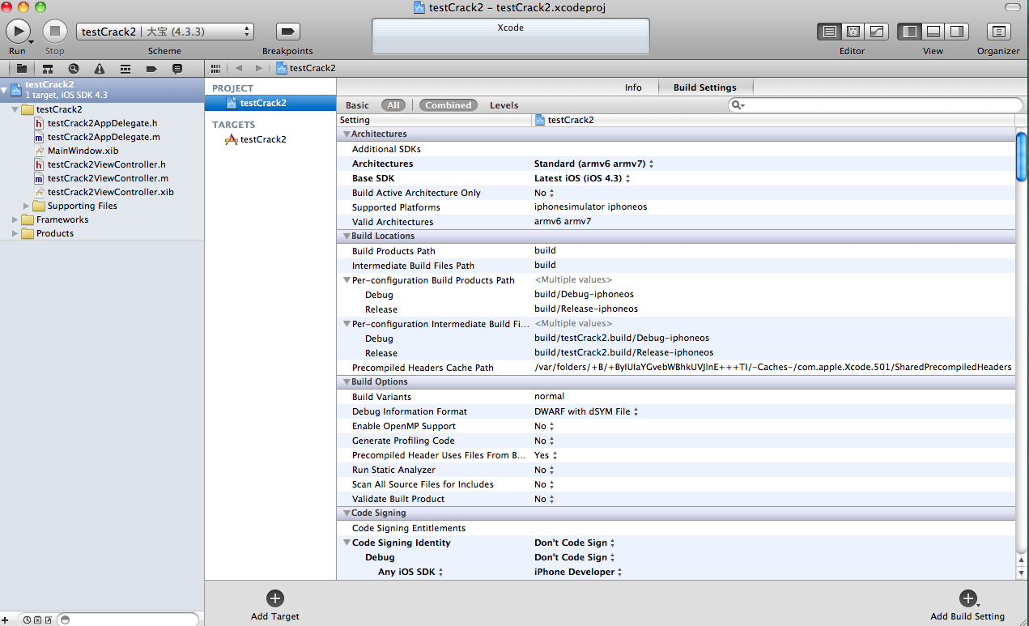Change Run Static Analyzer value
Image resolution: width=1029 pixels, height=626 pixels.
[x=544, y=470]
